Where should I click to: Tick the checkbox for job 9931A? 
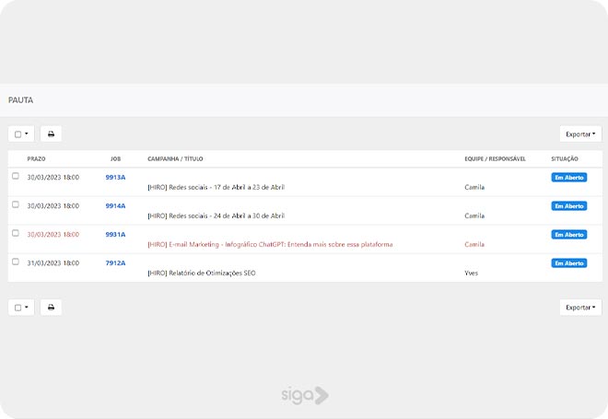(x=15, y=233)
